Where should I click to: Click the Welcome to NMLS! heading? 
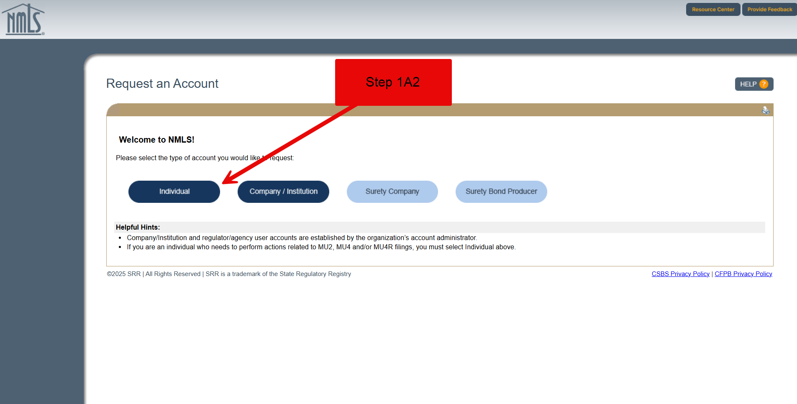(x=156, y=140)
